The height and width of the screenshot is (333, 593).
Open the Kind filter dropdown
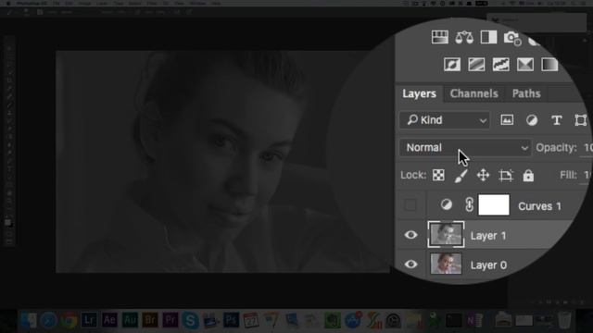[445, 120]
